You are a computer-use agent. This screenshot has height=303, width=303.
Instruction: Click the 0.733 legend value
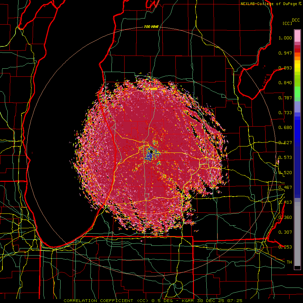point(285,113)
